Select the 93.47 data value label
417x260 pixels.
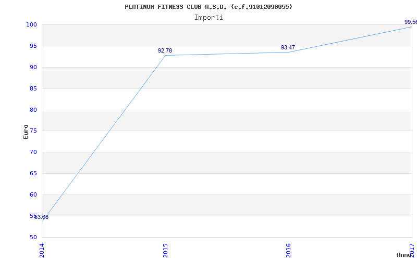point(288,47)
